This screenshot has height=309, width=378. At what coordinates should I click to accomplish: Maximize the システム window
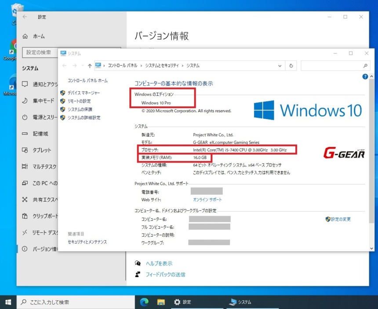click(x=351, y=53)
